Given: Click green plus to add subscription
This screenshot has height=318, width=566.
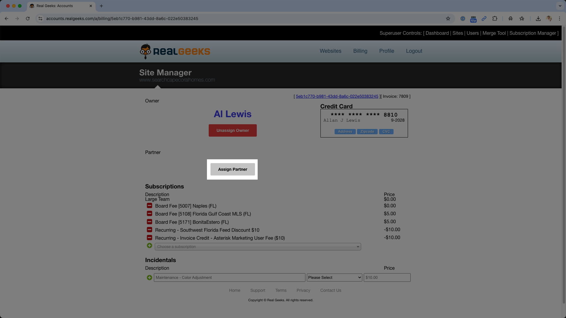Looking at the screenshot, I should click(149, 246).
